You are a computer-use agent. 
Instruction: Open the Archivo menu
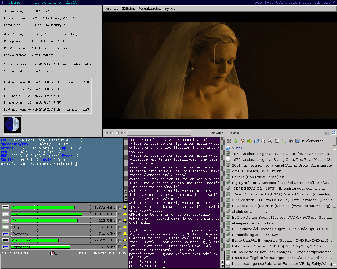click(112, 8)
